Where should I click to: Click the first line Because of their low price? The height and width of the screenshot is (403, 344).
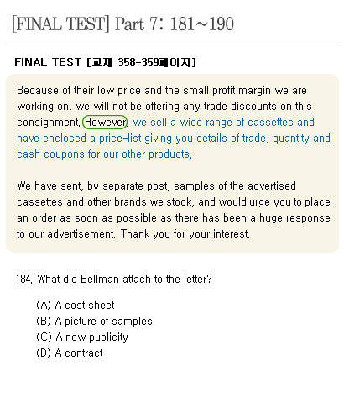tap(162, 91)
